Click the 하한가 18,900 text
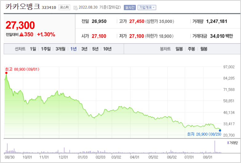Screen dimensions: 241x163 click(159, 36)
